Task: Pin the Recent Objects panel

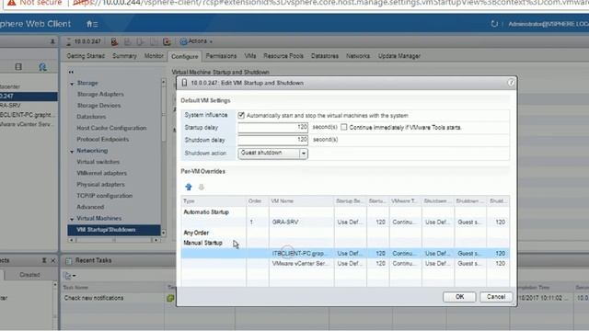Action: [x=44, y=260]
